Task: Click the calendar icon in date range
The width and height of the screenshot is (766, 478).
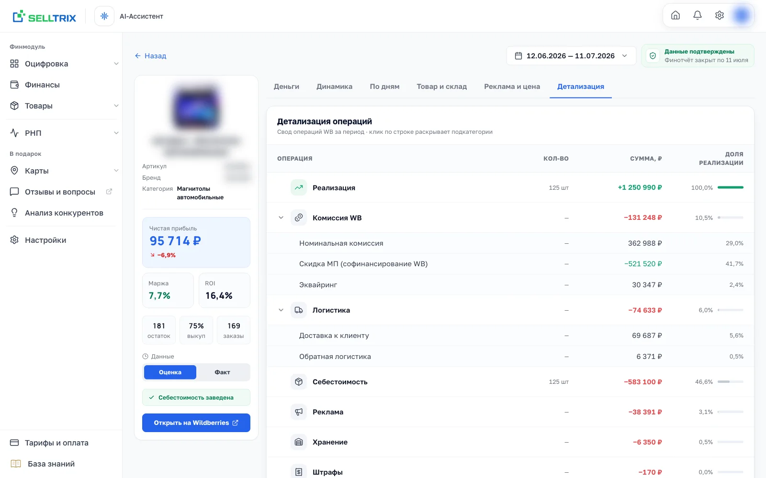Action: (518, 56)
